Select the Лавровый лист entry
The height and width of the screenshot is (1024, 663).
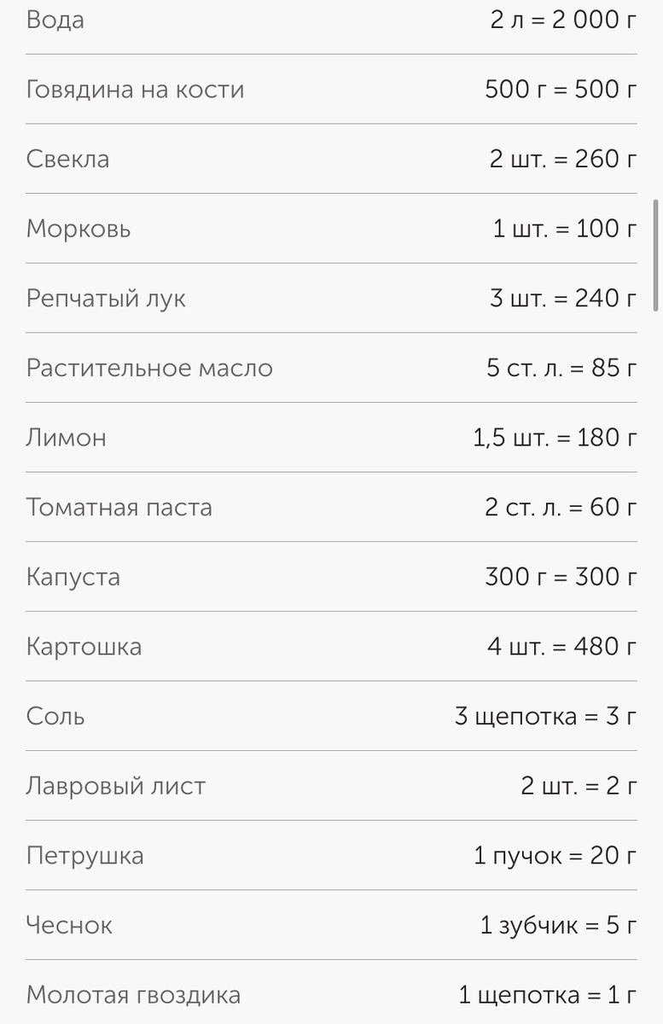point(331,786)
